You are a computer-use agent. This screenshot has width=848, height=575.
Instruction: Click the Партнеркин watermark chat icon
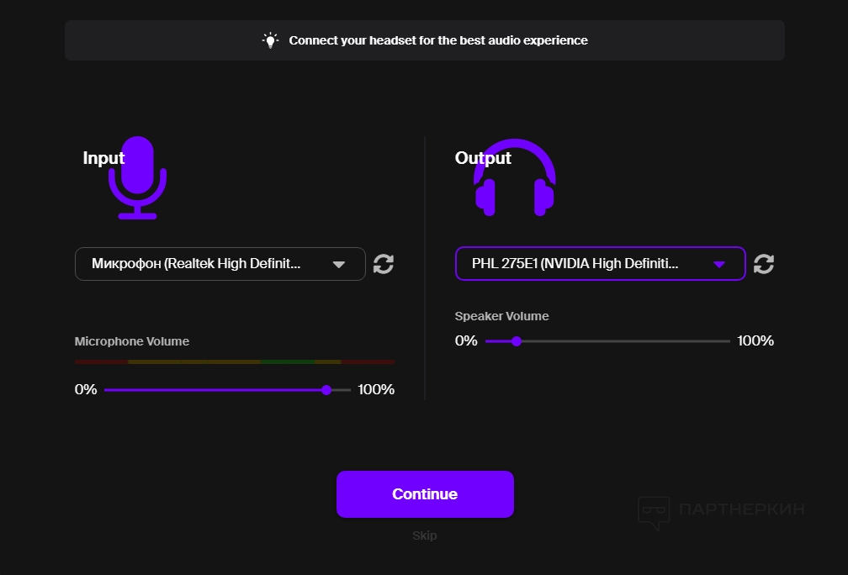pos(654,512)
